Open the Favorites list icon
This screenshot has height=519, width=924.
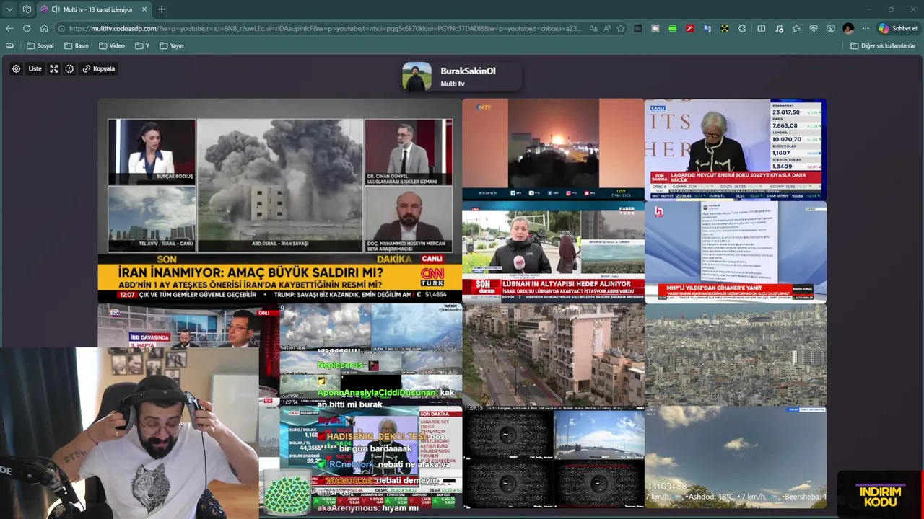coord(796,28)
